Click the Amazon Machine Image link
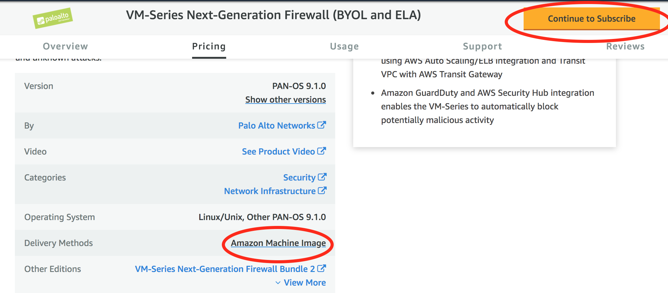Image resolution: width=668 pixels, height=293 pixels. (x=278, y=243)
